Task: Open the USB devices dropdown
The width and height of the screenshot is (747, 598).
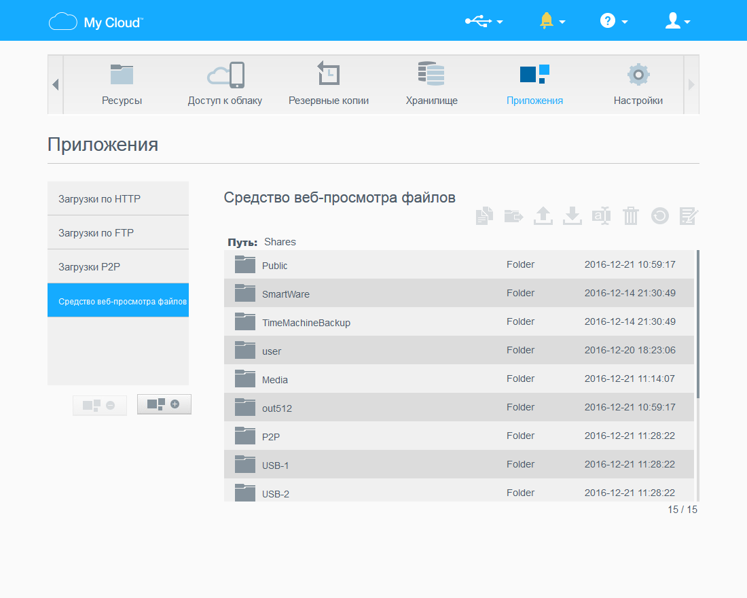Action: (483, 20)
